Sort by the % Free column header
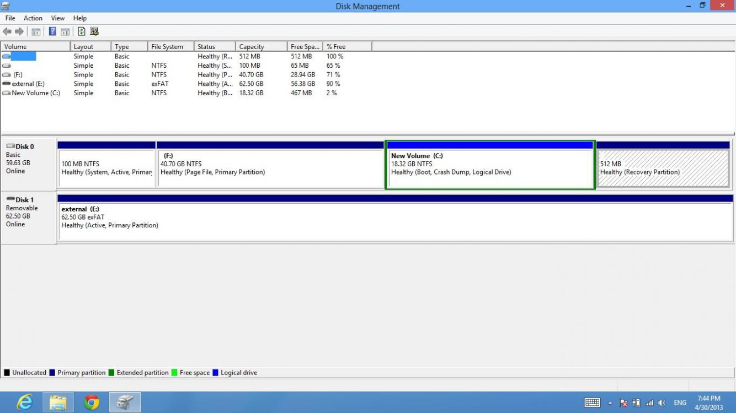This screenshot has width=736, height=413. point(348,47)
